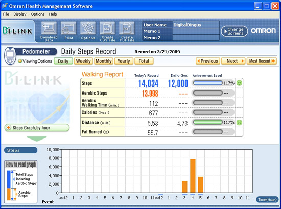Click the Print toolbar icon
The height and width of the screenshot is (209, 281).
point(68,31)
